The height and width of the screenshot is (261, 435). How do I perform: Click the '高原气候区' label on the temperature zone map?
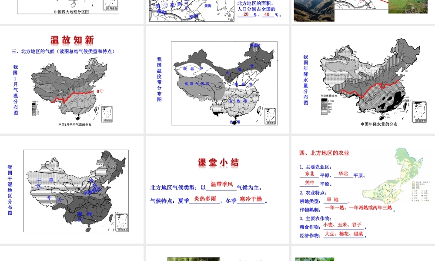coord(197,84)
